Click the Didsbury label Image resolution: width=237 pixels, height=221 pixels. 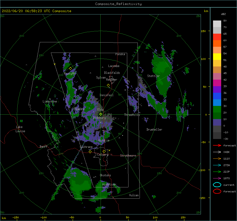[x=99, y=118]
